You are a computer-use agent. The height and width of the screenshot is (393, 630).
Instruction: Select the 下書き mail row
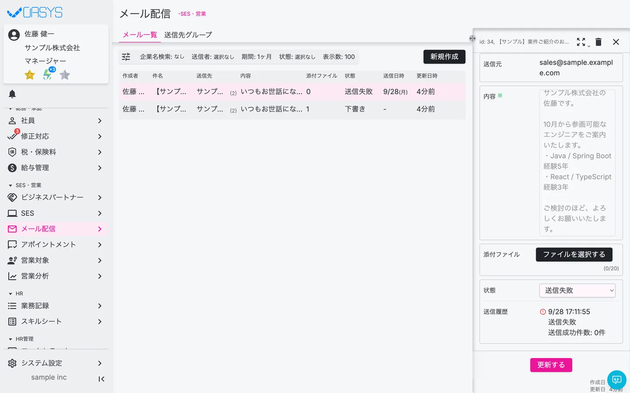pyautogui.click(x=292, y=109)
